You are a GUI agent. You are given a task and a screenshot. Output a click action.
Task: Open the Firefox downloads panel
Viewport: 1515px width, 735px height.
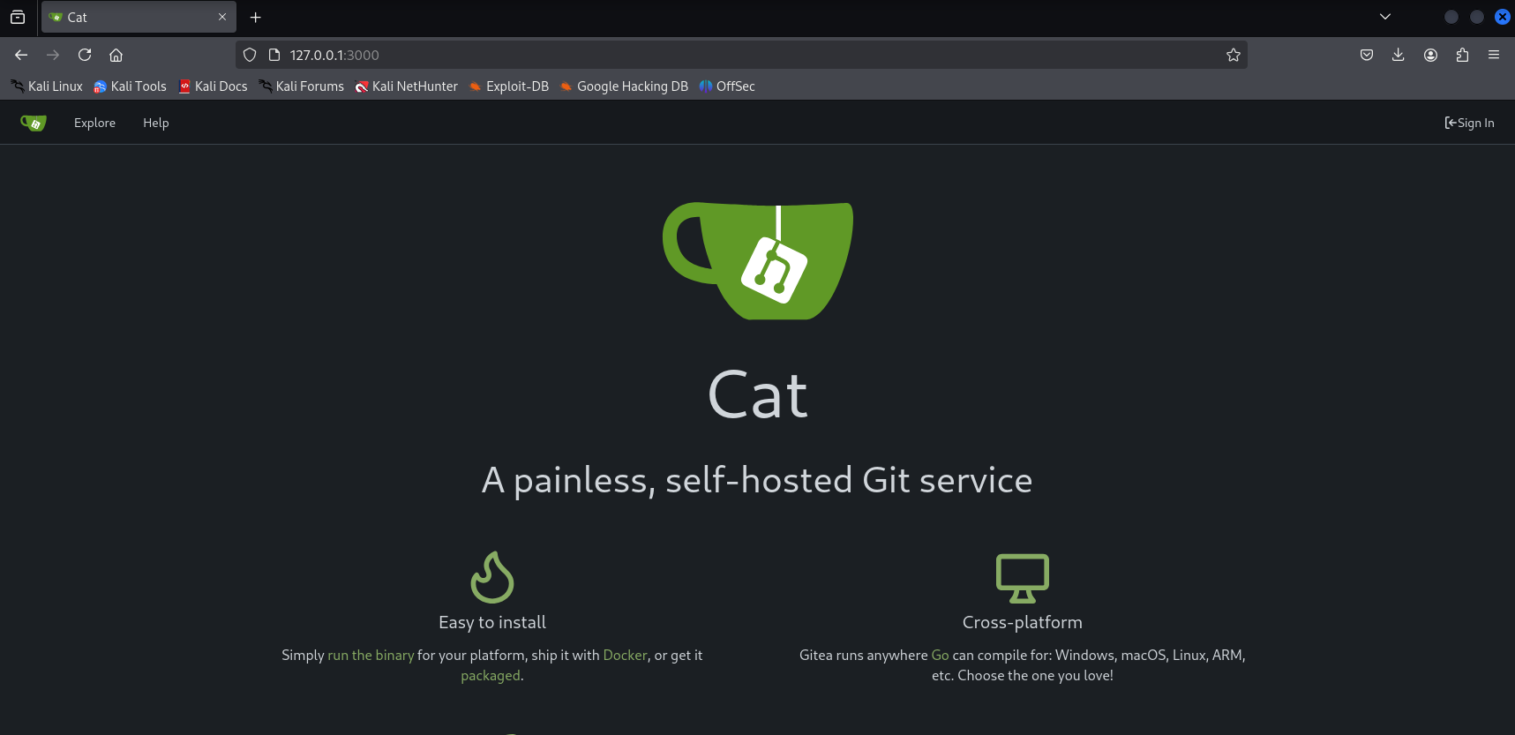[x=1398, y=55]
